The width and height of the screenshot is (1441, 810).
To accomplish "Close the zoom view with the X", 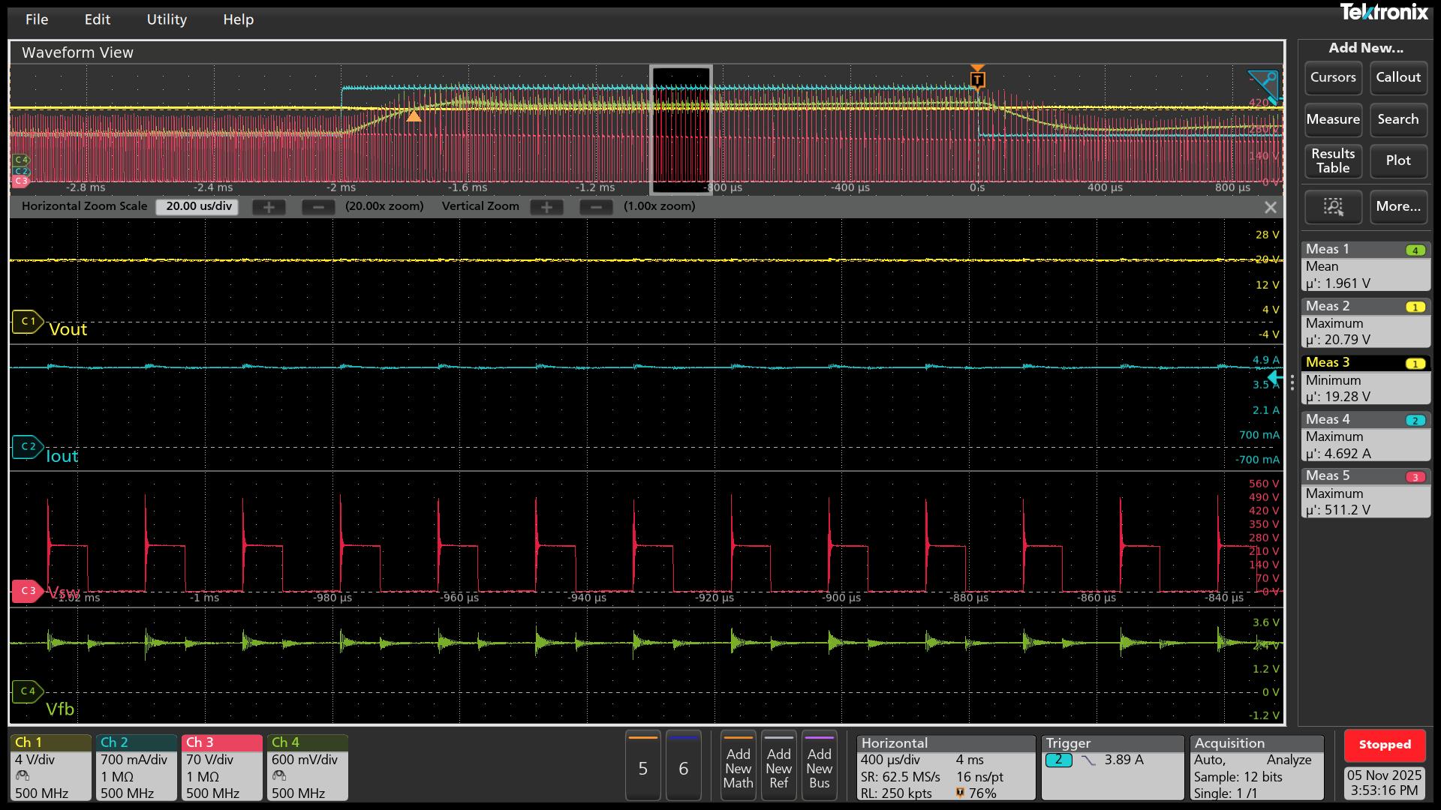I will pos(1270,208).
